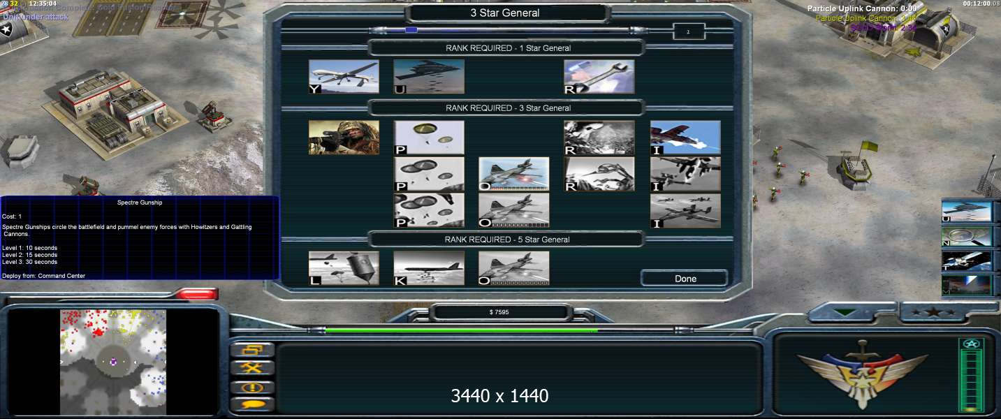The width and height of the screenshot is (1001, 419).
Task: Open options with wrench-and-hammer button
Action: click(251, 368)
